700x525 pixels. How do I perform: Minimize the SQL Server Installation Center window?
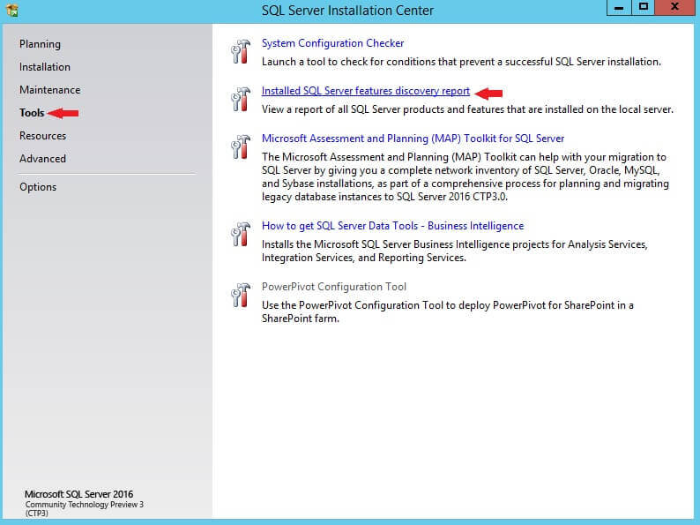pyautogui.click(x=619, y=8)
